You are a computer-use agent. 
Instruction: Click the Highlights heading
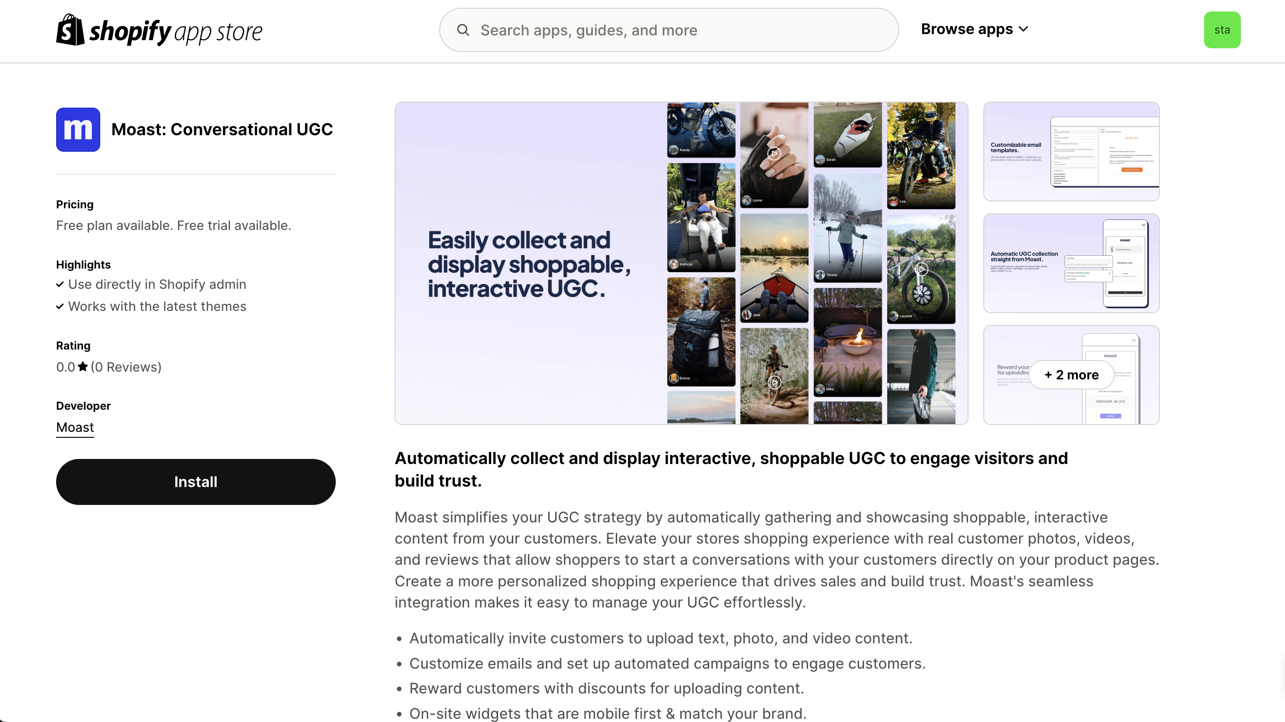pyautogui.click(x=83, y=265)
